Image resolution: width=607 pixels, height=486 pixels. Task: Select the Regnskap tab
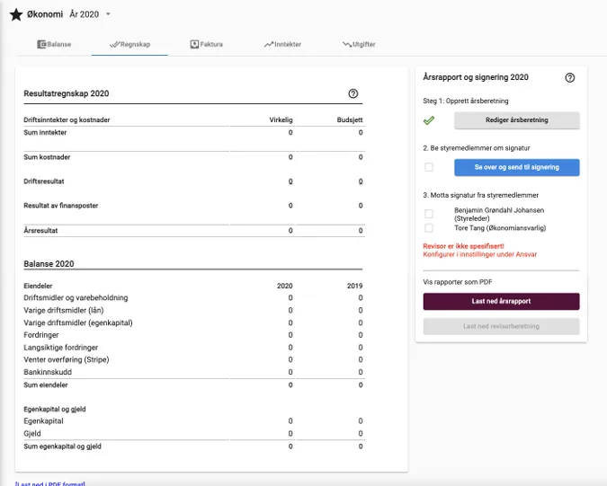tap(129, 44)
